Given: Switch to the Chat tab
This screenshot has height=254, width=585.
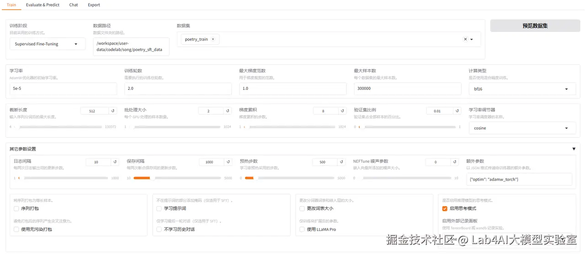Looking at the screenshot, I should (74, 5).
